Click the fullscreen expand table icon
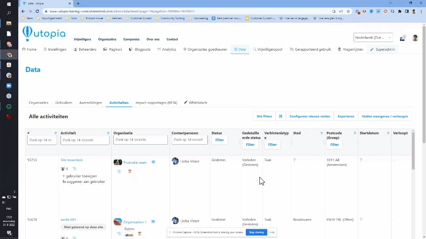The width and height of the screenshot is (426, 239). coord(281,116)
